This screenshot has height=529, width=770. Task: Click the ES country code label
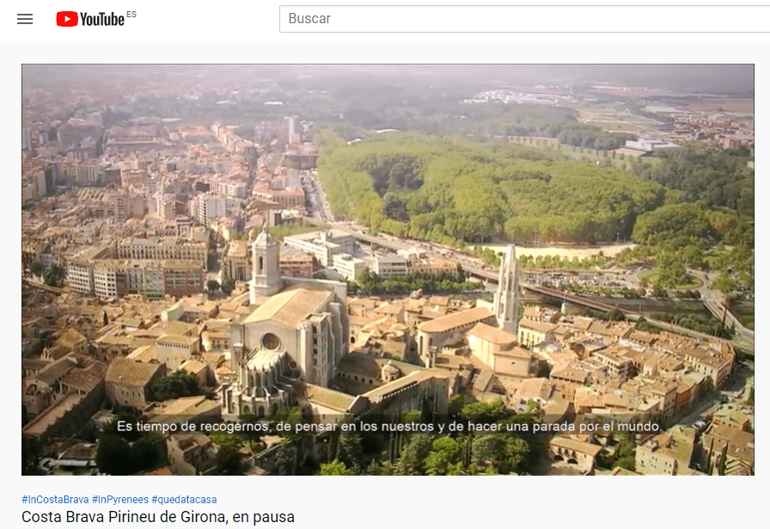(x=131, y=15)
